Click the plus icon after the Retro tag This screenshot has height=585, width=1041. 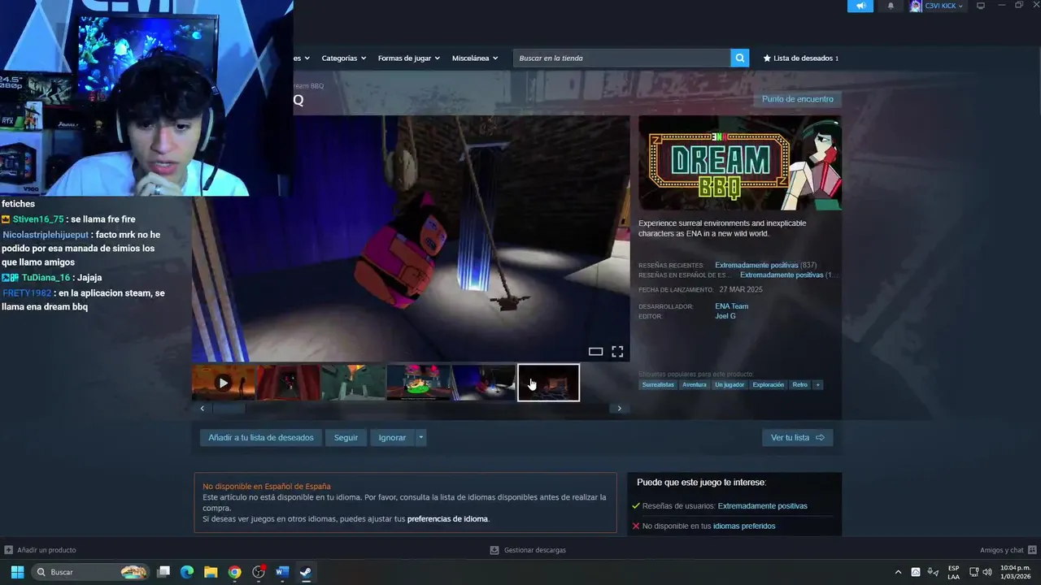(x=817, y=384)
